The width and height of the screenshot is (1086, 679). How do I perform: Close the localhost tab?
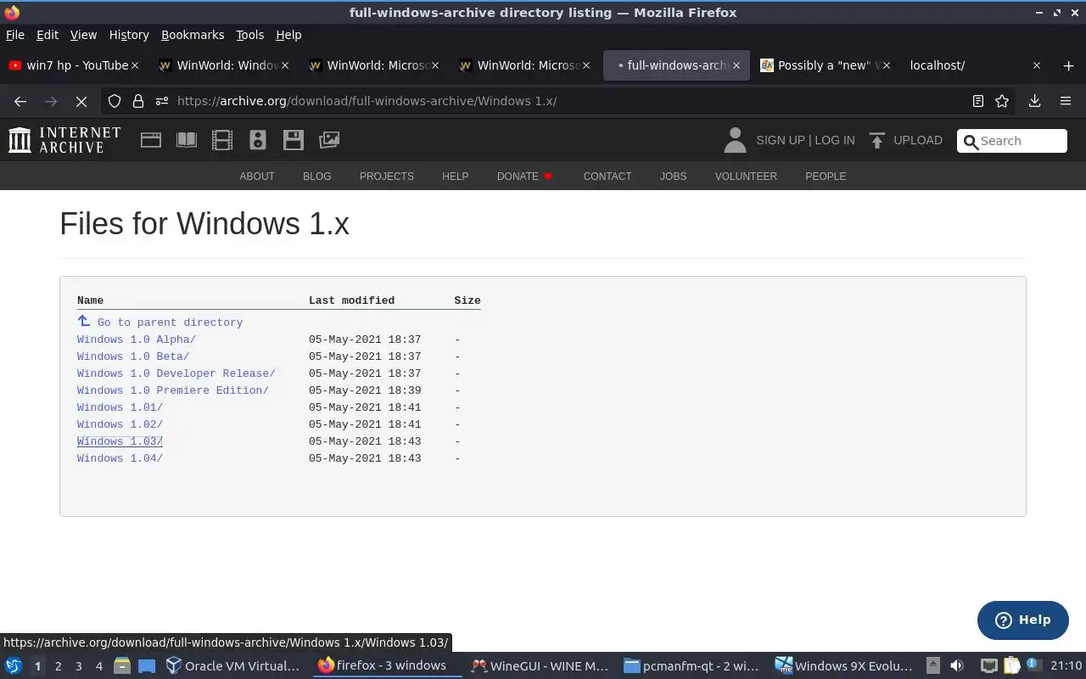[x=1036, y=65]
